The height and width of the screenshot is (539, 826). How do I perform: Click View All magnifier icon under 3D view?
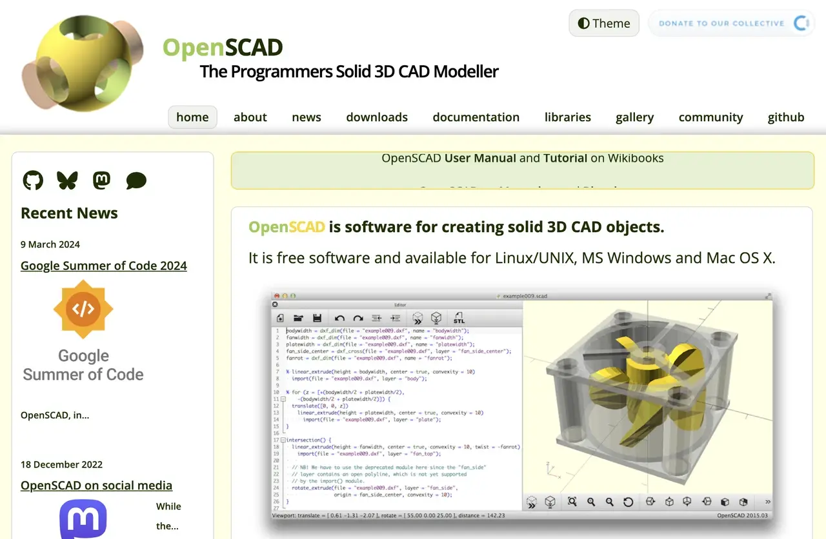coord(572,502)
